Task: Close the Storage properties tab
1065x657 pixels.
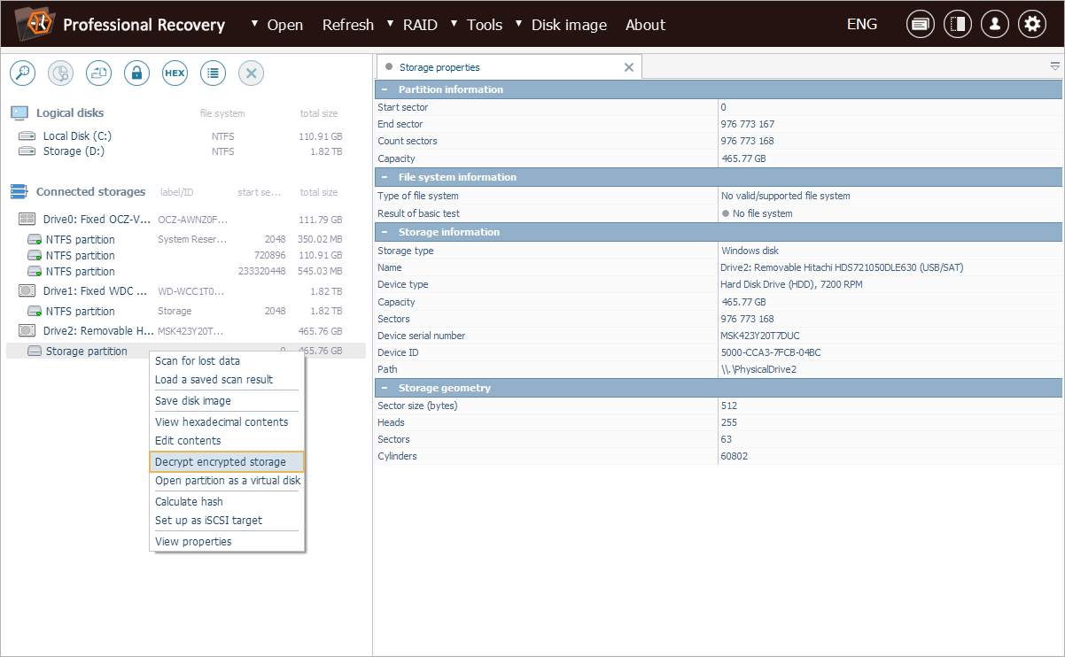Action: (x=629, y=67)
